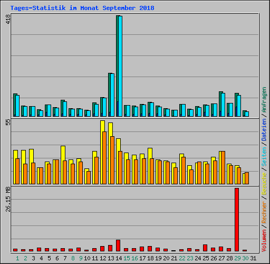This screenshot has height=264, width=270.
Task: Click the '26.15 MB' axis label
Action: pos(8,200)
